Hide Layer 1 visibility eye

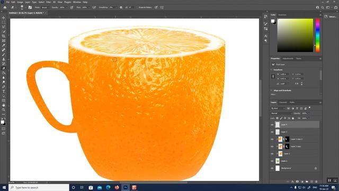[272, 161]
